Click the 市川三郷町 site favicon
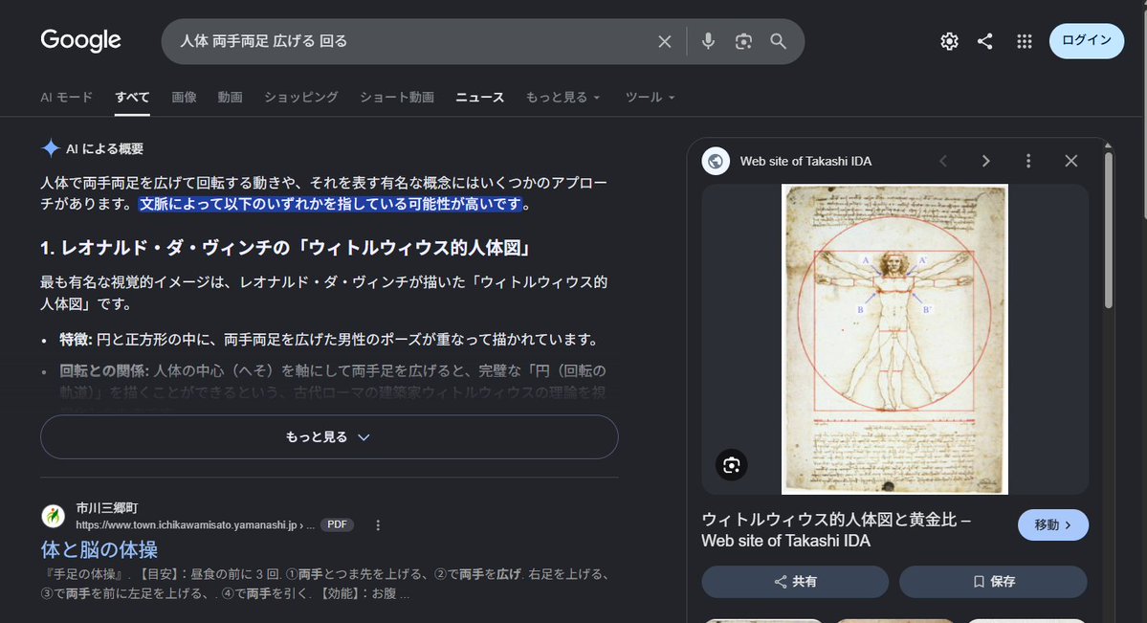1147x623 pixels. click(53, 516)
